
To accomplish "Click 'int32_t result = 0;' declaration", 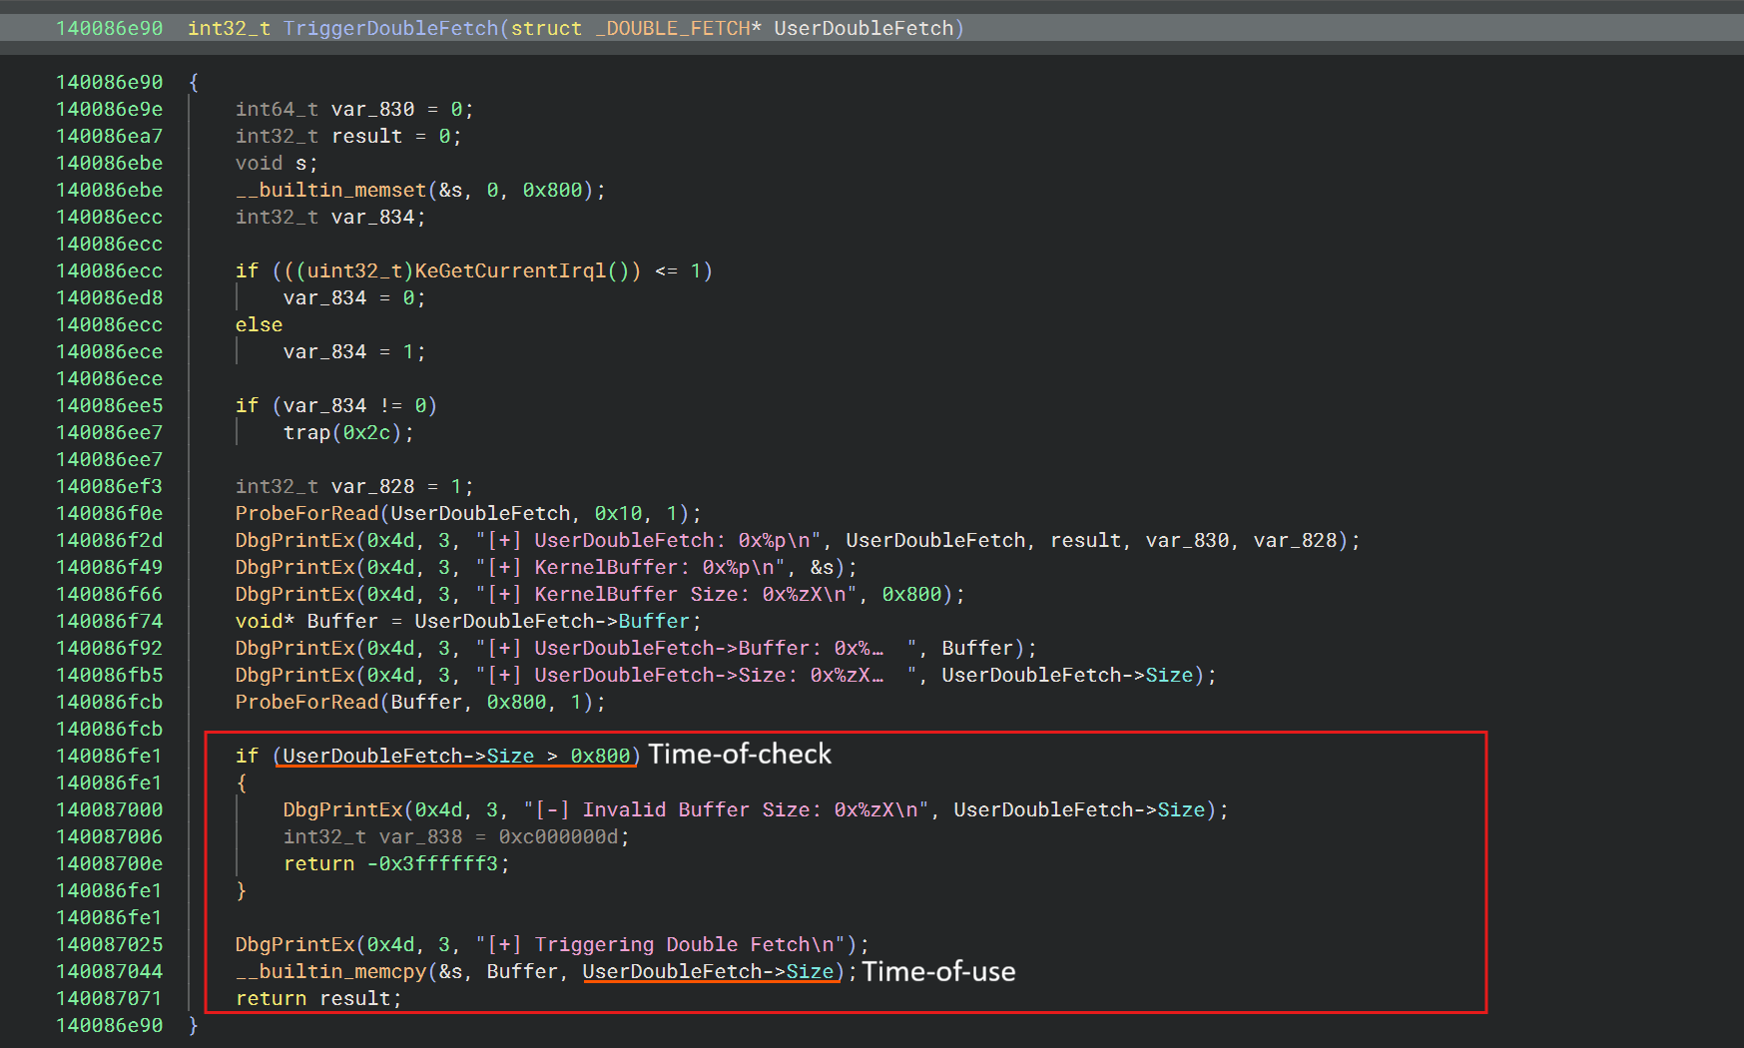I will click(x=348, y=136).
